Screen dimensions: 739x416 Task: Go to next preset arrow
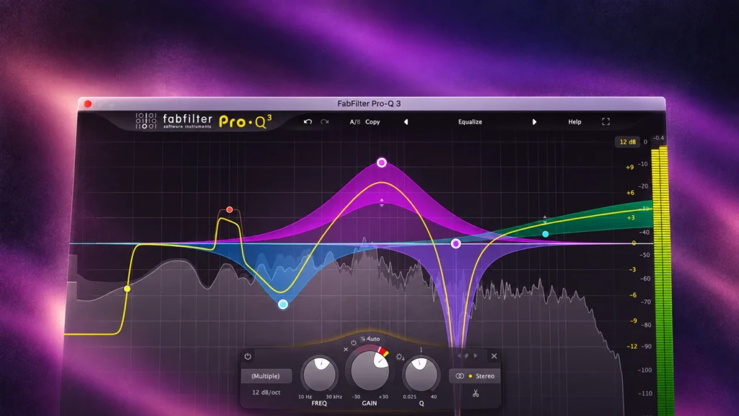pos(534,121)
